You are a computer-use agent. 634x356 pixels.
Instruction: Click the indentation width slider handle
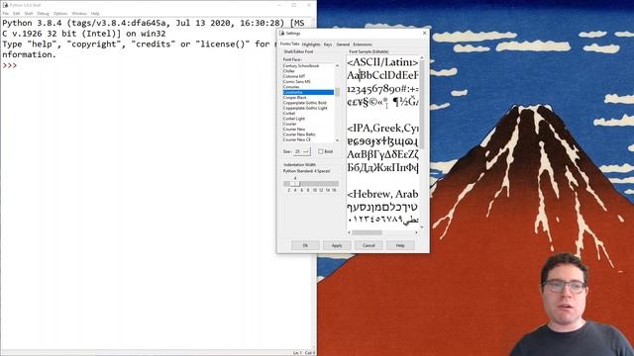pyautogui.click(x=295, y=184)
